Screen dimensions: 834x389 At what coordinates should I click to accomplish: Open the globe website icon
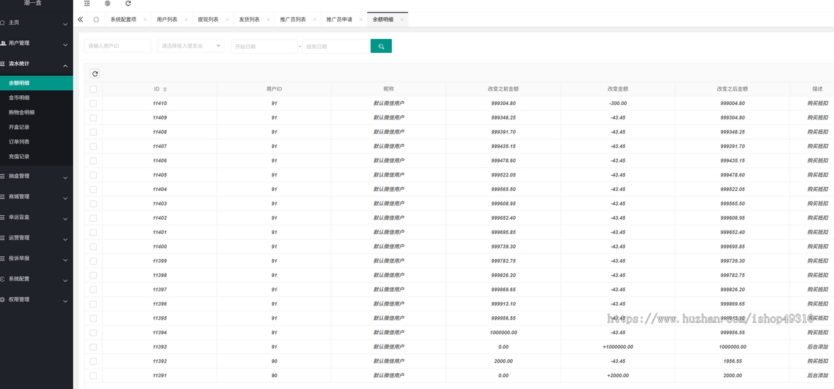click(x=107, y=3)
